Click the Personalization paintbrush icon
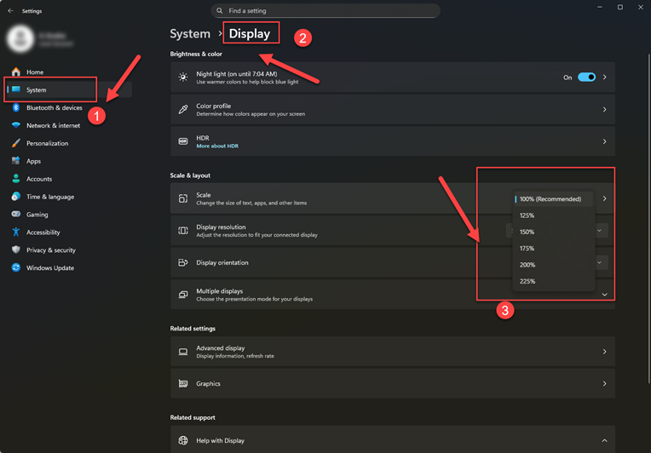Screen dimensions: 651x453 (16, 143)
